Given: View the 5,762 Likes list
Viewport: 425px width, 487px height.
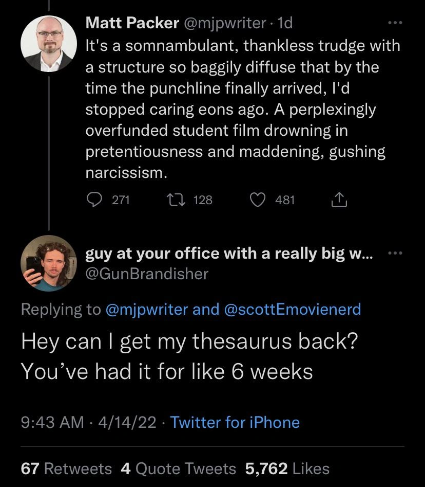Looking at the screenshot, I should pos(287,468).
